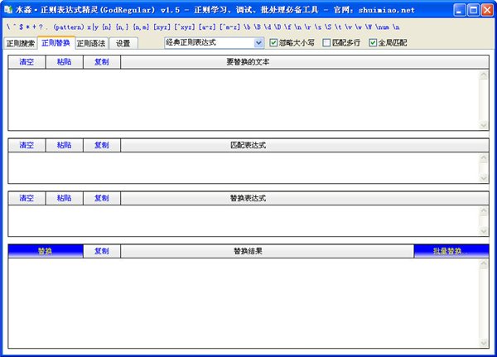Click scroll-down arrow of 替换结果 box
497x357 pixels.
tap(484, 343)
